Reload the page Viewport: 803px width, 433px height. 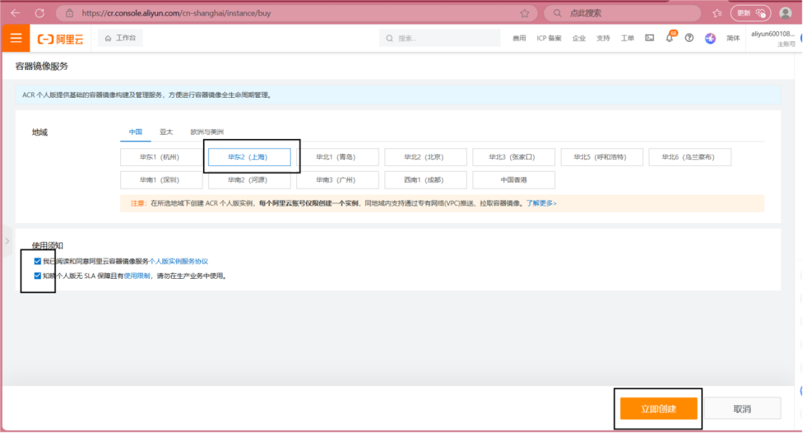(39, 13)
